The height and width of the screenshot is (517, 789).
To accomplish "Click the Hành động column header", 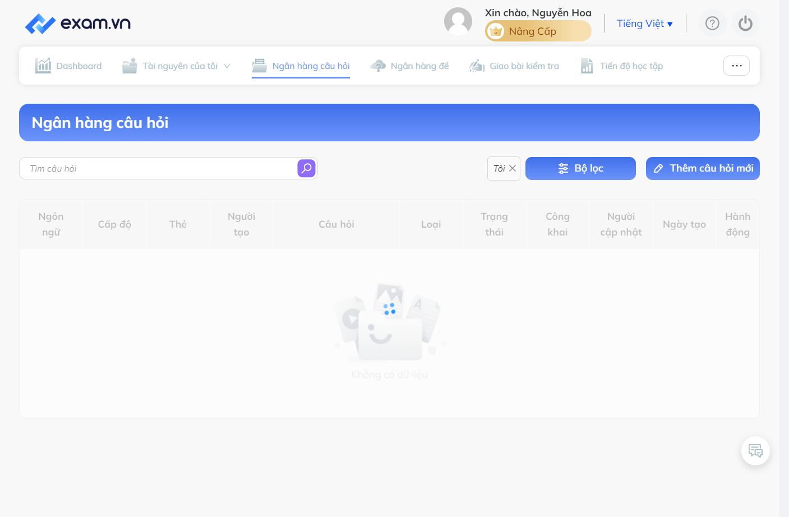I will point(738,224).
